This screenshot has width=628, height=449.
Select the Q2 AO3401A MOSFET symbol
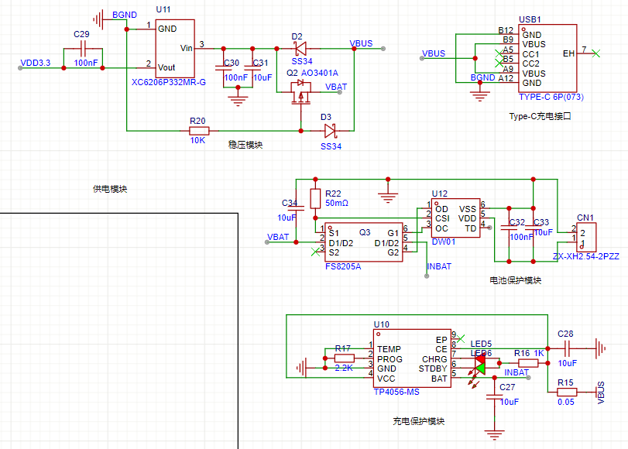tap(300, 93)
